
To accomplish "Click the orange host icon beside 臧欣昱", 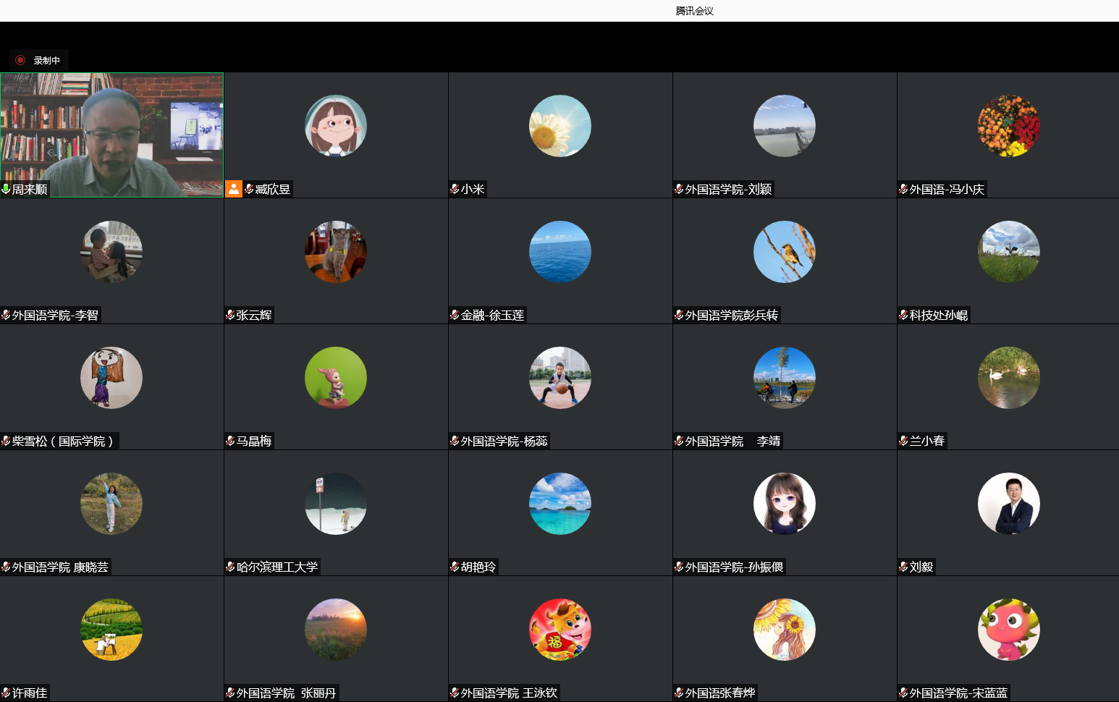I will [234, 189].
